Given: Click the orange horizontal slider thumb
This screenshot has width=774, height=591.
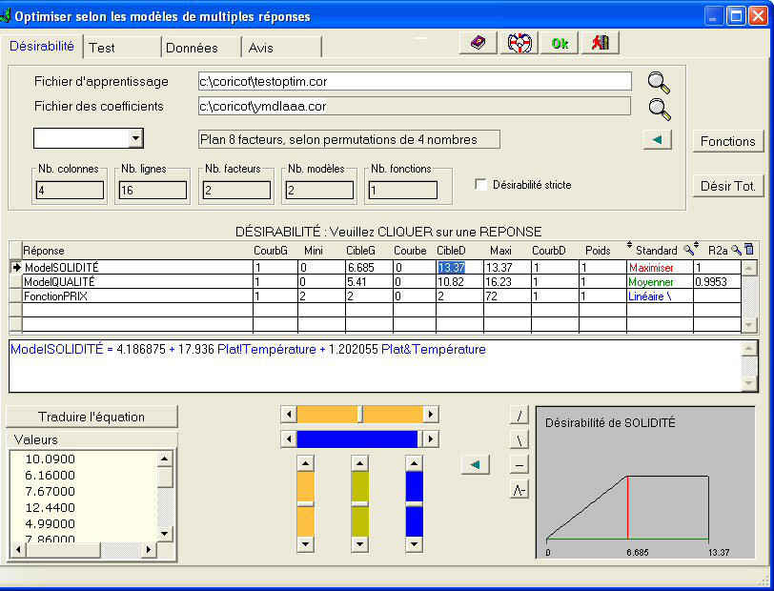Looking at the screenshot, I should (x=359, y=414).
